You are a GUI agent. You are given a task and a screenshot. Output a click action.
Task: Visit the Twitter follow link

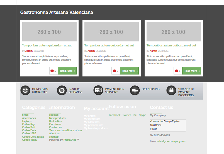[126, 115]
